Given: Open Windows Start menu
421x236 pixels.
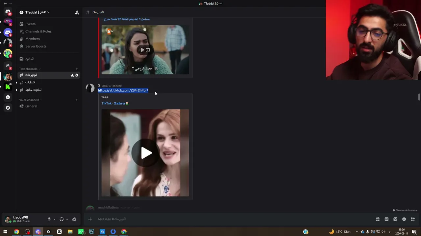Looking at the screenshot, I should point(5,232).
